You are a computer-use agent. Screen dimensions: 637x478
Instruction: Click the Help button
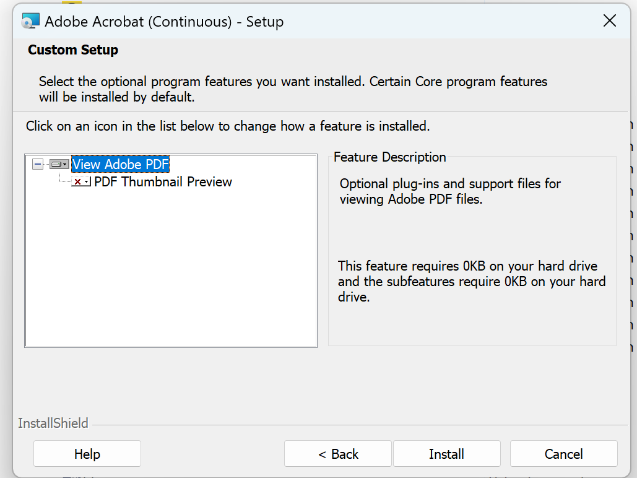point(87,453)
